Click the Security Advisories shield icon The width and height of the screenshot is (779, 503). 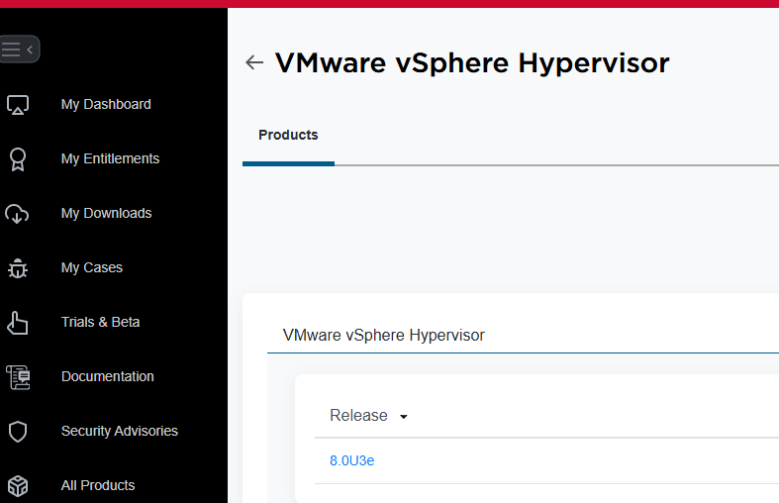18,432
